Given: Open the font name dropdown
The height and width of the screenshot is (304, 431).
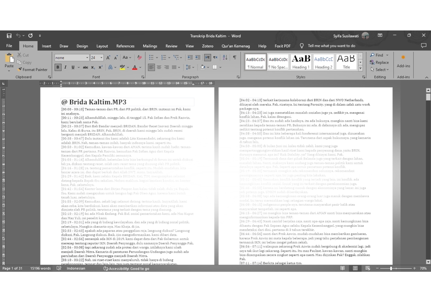Looking at the screenshot, I should 87,58.
